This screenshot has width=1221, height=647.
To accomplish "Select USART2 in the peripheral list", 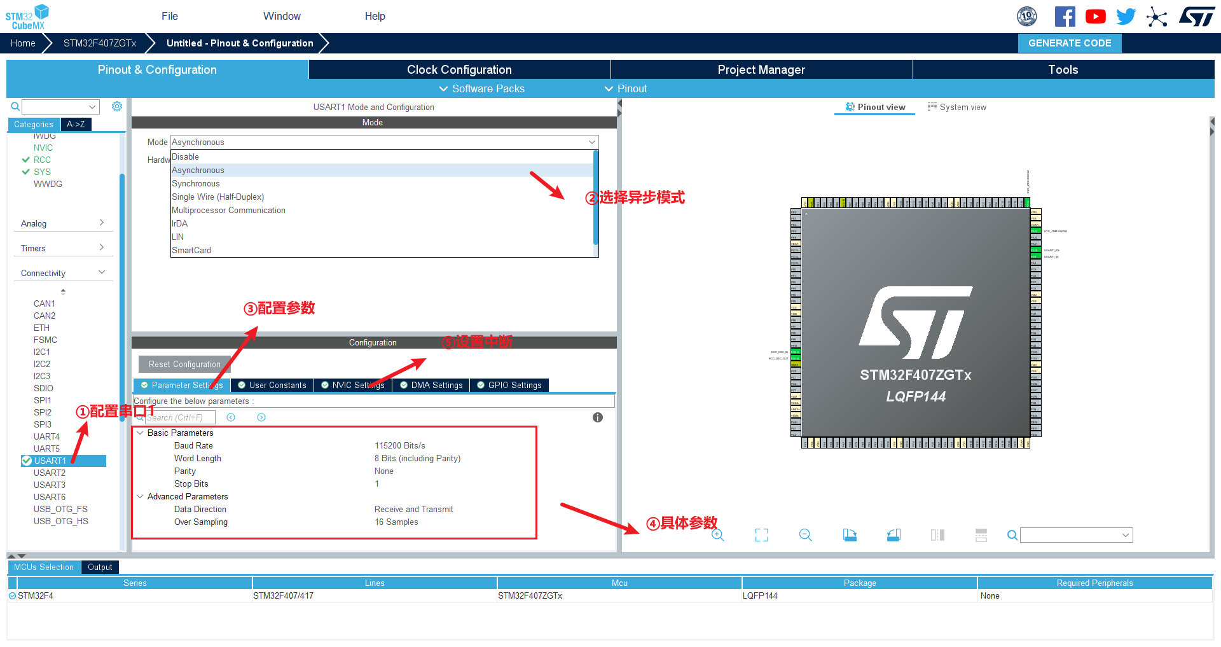I will (50, 473).
